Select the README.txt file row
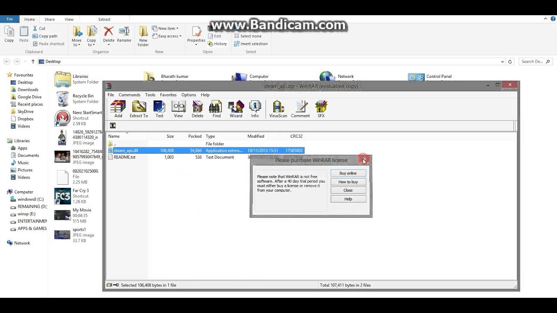Viewport: 557px width, 313px height. click(206, 157)
